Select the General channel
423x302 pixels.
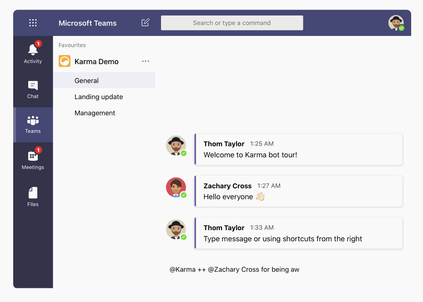86,81
